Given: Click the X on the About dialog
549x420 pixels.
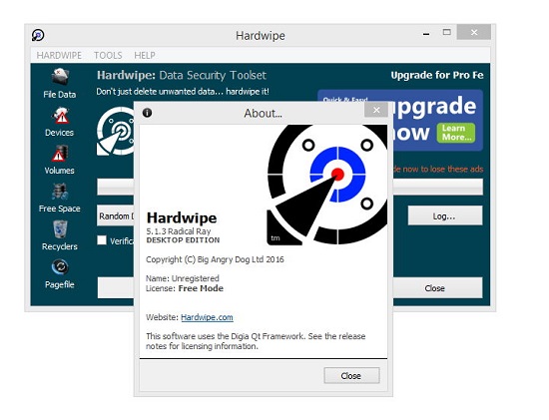Looking at the screenshot, I should point(376,110).
